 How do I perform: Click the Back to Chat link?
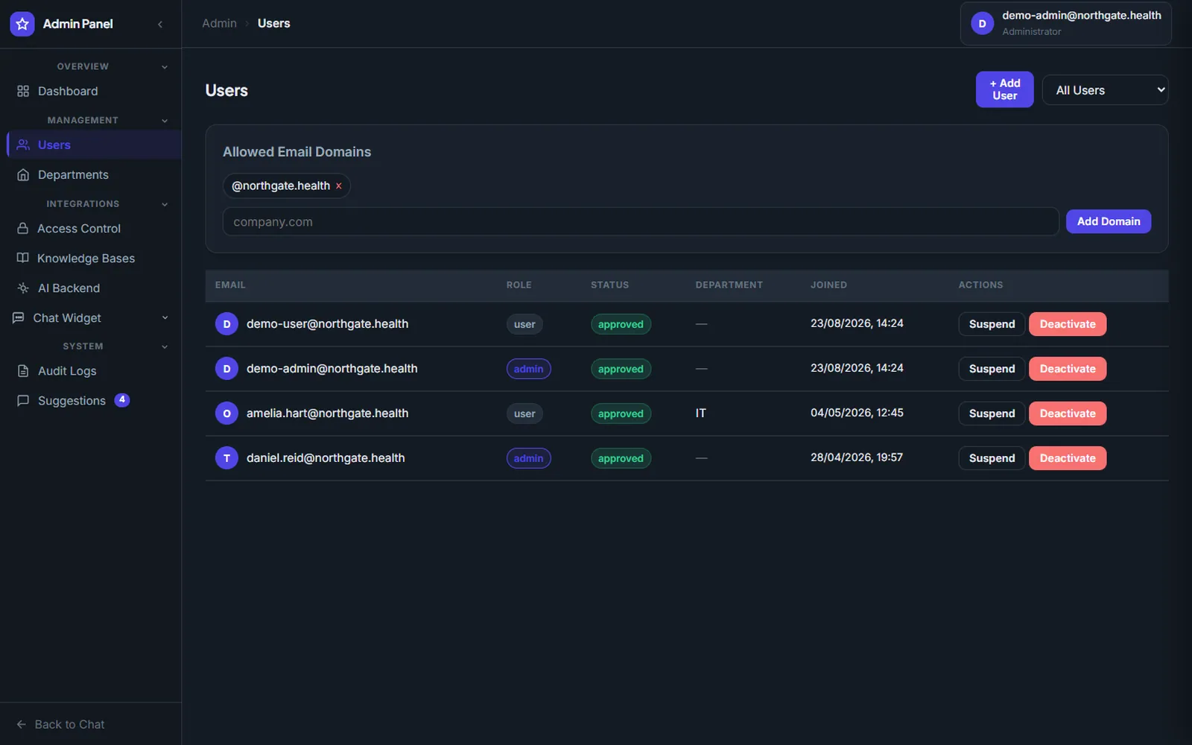point(60,724)
